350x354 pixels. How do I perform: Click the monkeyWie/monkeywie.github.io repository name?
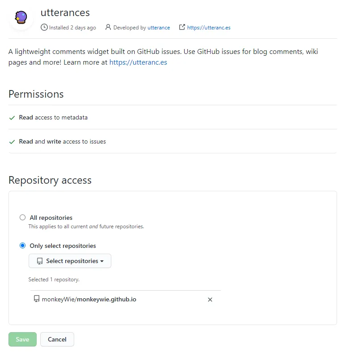pyautogui.click(x=89, y=299)
